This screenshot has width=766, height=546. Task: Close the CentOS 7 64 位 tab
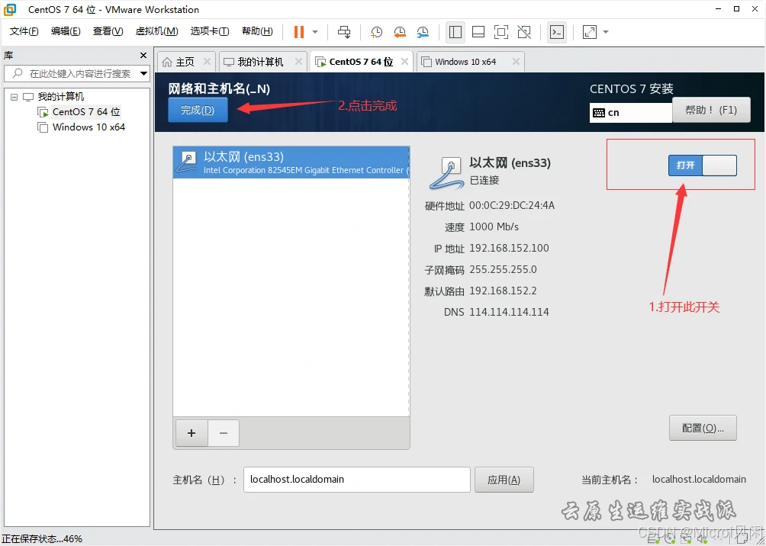click(x=404, y=62)
